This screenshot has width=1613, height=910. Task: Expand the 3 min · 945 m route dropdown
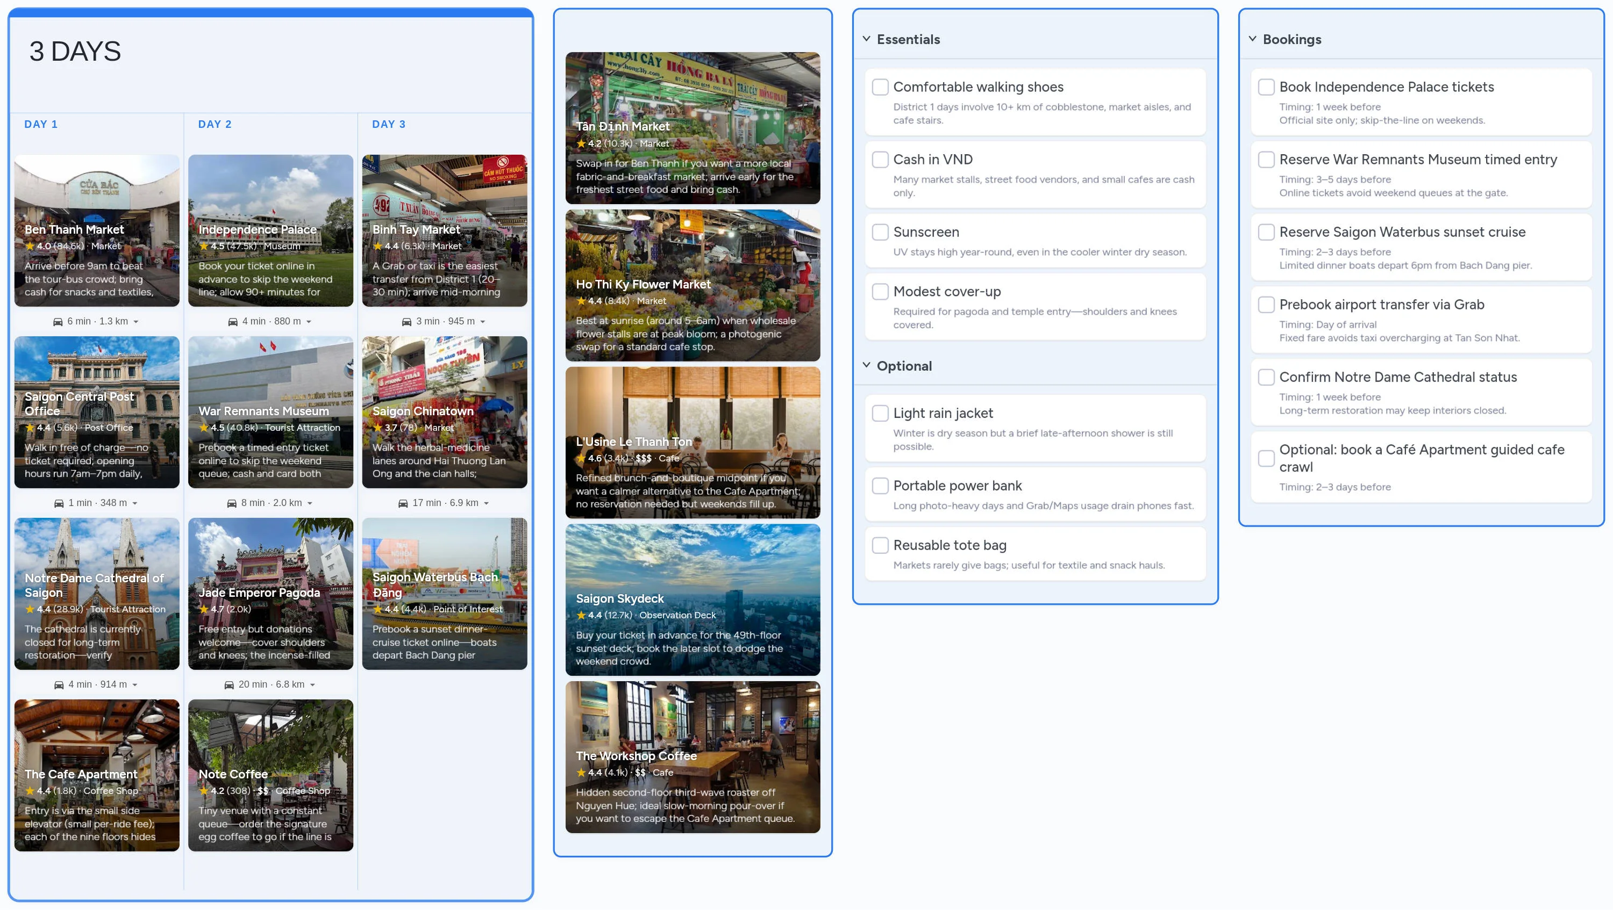[x=483, y=322]
